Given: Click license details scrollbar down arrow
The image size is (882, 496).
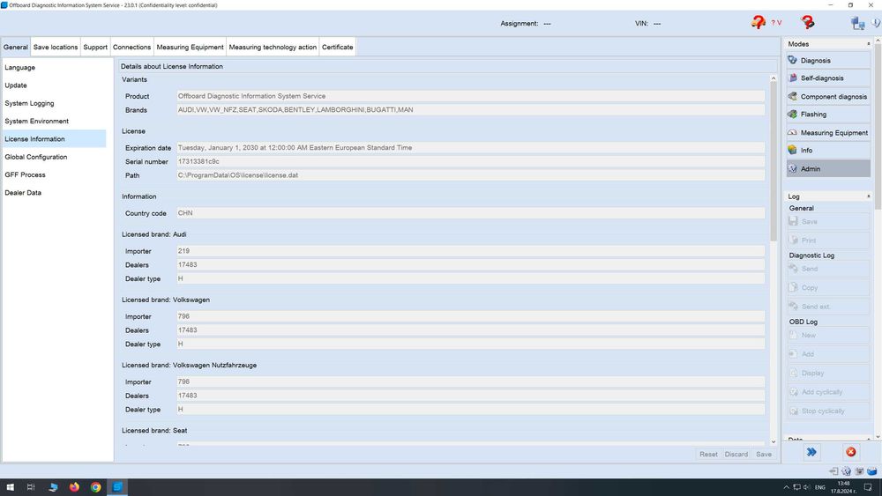Looking at the screenshot, I should (x=773, y=441).
